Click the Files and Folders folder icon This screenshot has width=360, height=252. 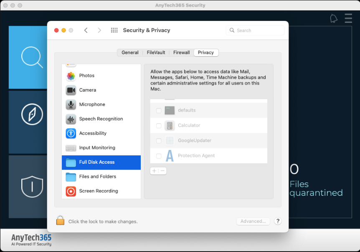71,177
